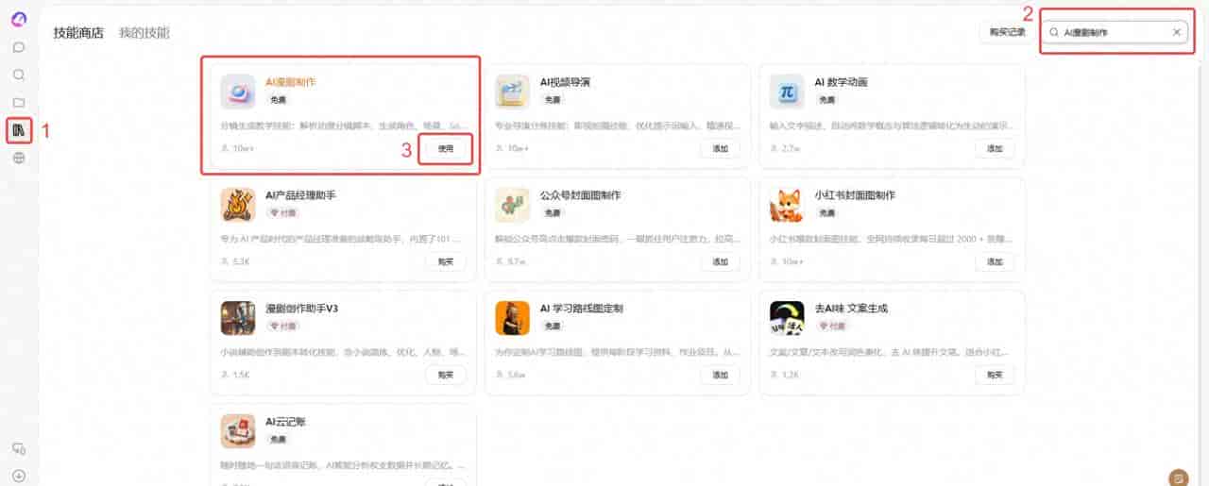Click 添加 on the AI视频导演 card

(720, 148)
